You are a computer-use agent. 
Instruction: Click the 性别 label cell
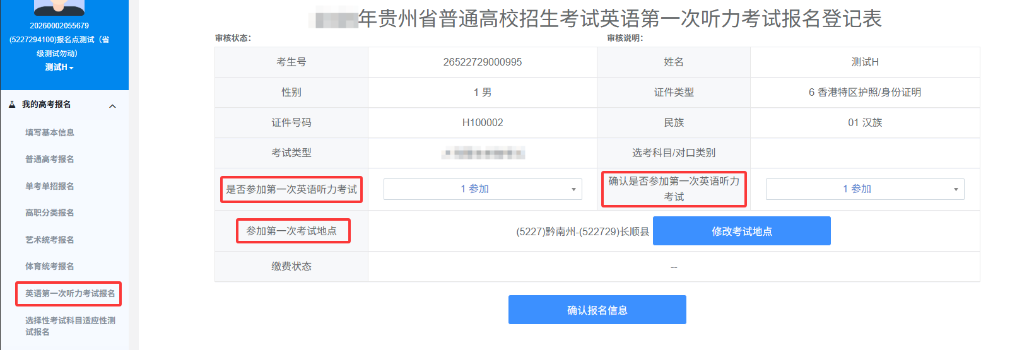(x=291, y=92)
